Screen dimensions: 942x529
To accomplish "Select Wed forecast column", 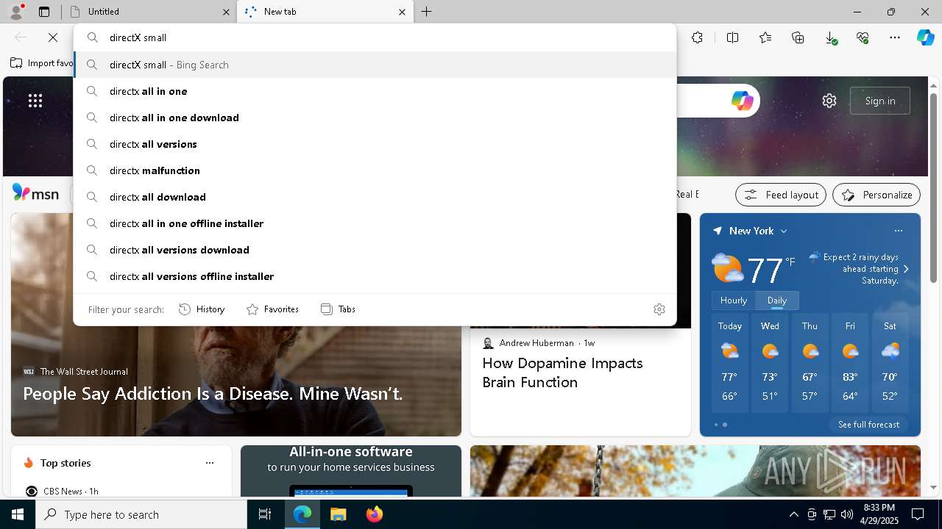I will coord(770,361).
